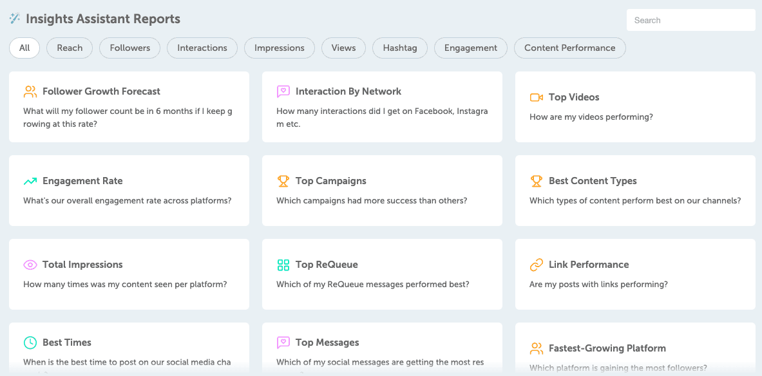Show Content Performance reports

click(569, 48)
